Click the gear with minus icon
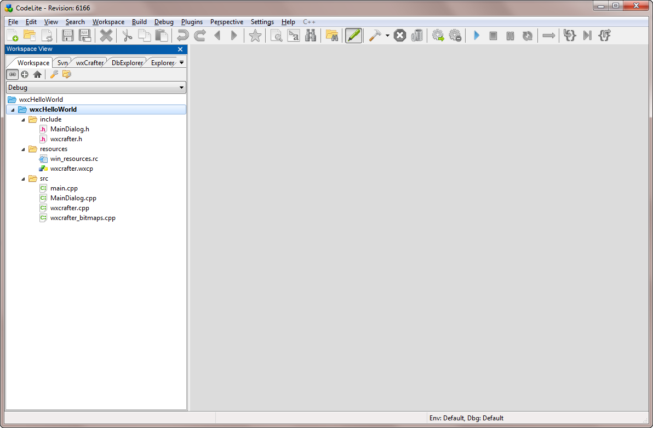653x428 pixels. [x=455, y=36]
